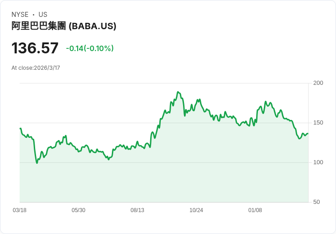
Task: Select the 05/30 date on time axis
Action: (79, 210)
